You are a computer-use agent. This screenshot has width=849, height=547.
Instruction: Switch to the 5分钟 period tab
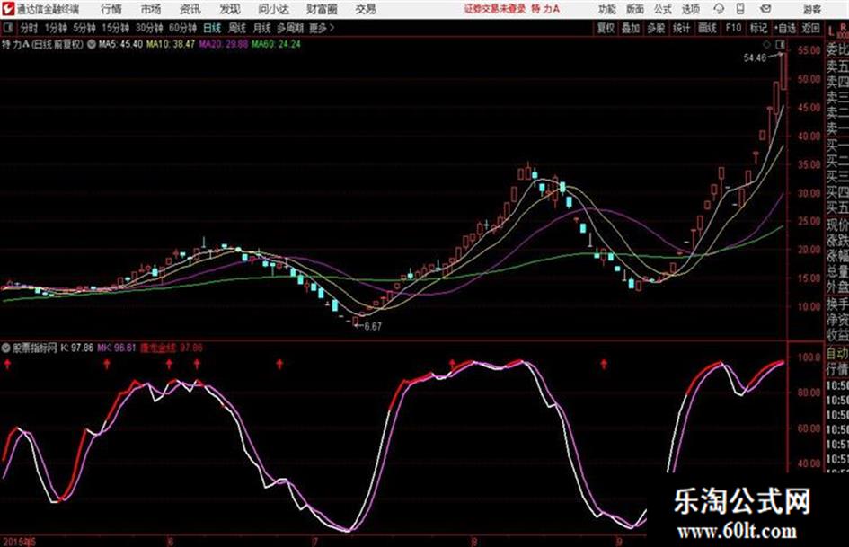84,28
